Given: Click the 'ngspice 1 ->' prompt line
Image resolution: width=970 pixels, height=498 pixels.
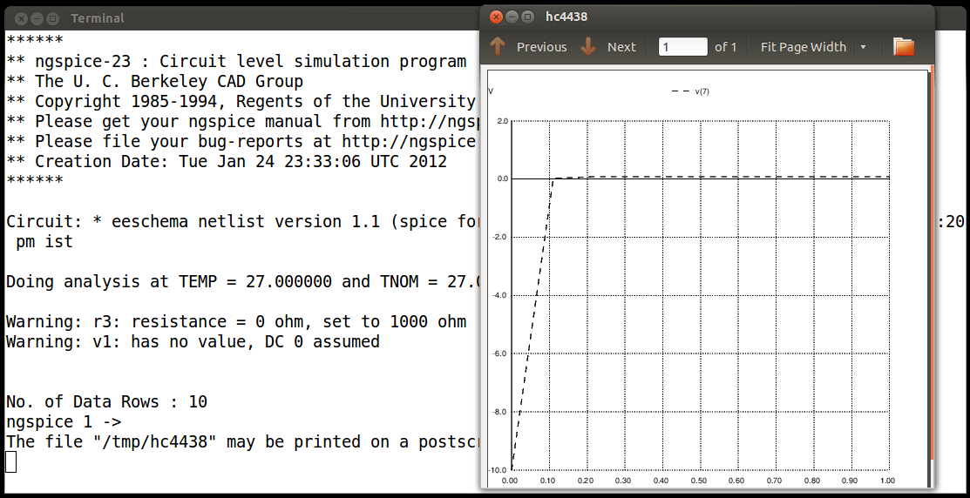Looking at the screenshot, I should coord(63,422).
